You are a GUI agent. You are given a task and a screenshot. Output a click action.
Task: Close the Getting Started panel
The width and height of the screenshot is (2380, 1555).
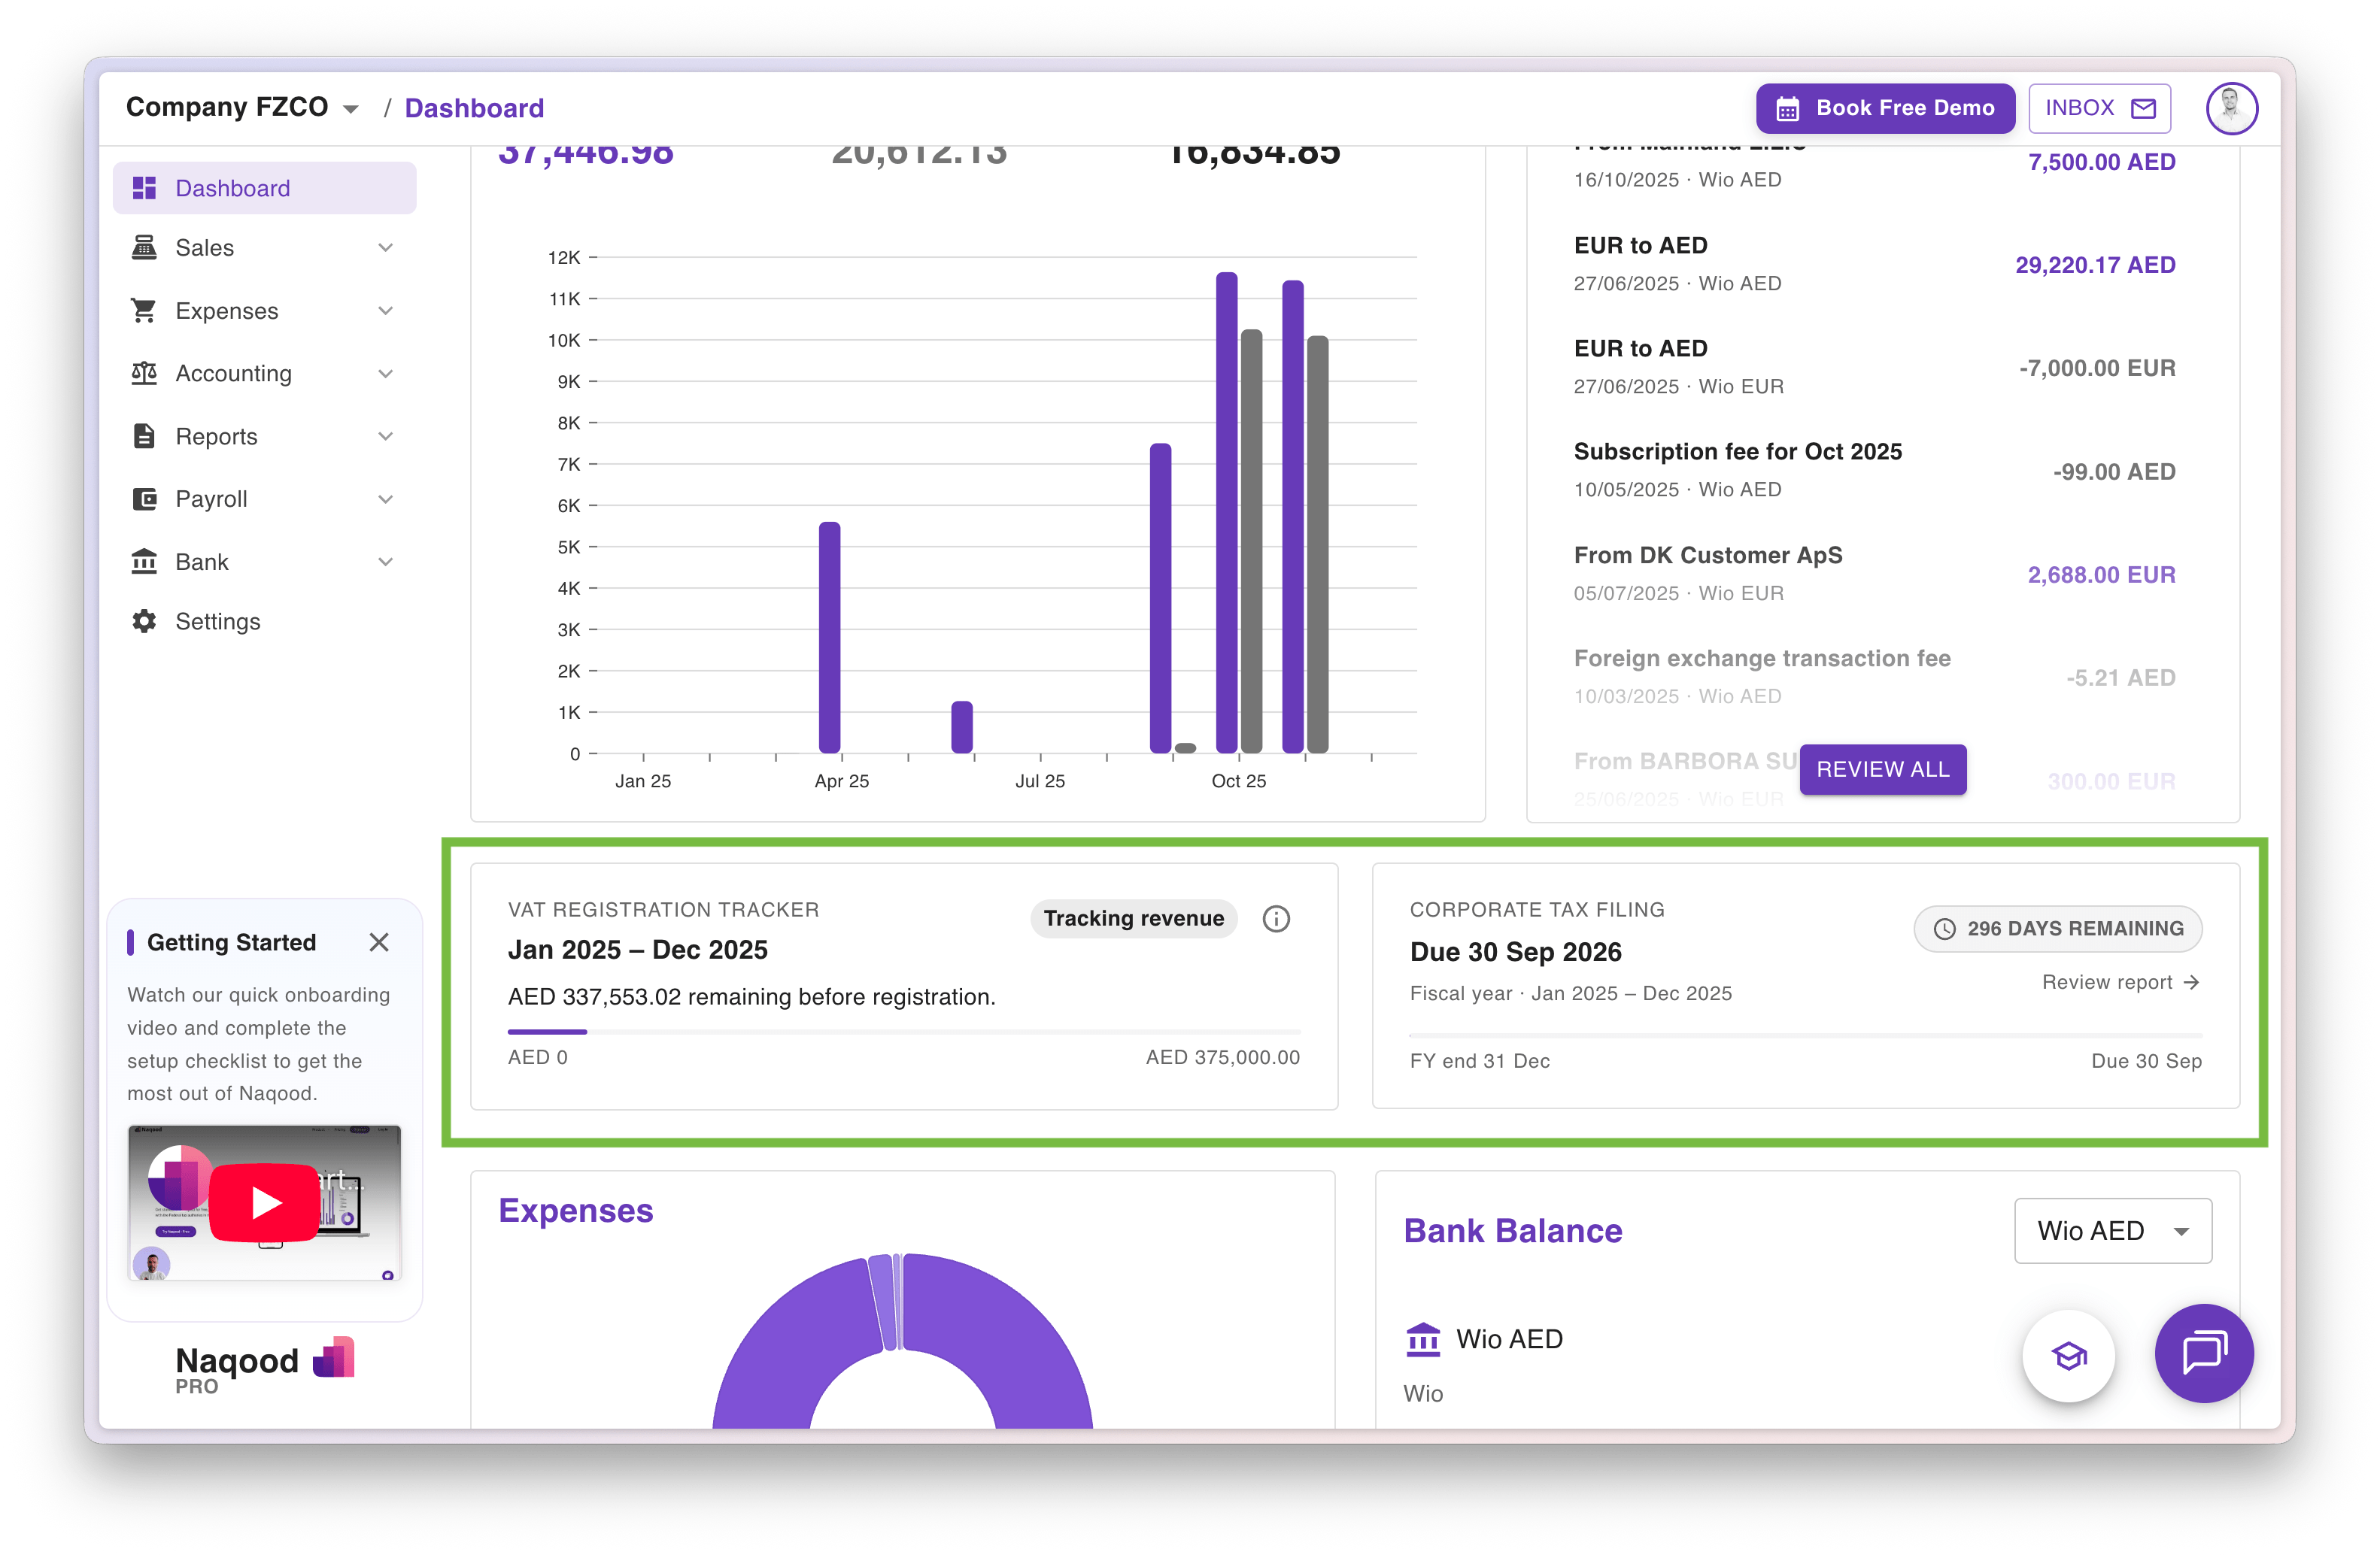(x=379, y=942)
